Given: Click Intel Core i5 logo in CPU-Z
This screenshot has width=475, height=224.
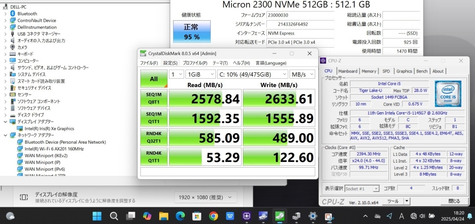Looking at the screenshot, I should pyautogui.click(x=448, y=94).
